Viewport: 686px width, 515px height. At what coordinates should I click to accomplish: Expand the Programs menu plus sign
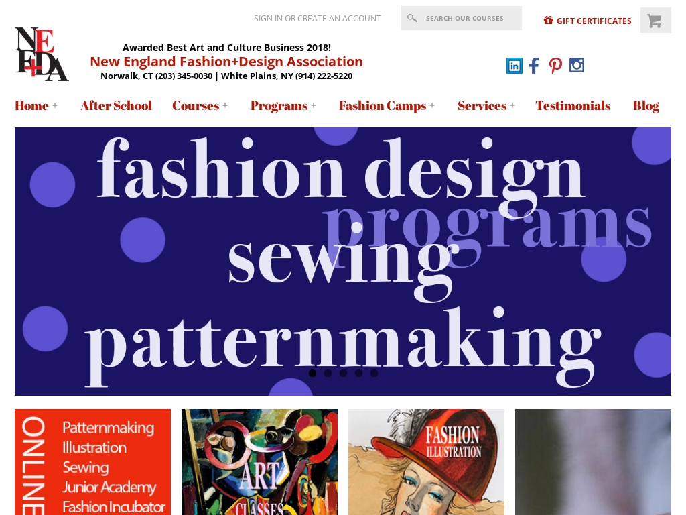pos(314,105)
